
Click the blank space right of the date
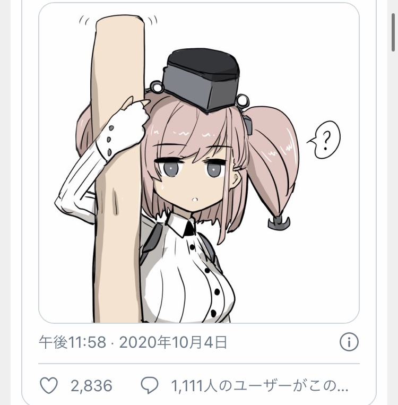[283, 342]
